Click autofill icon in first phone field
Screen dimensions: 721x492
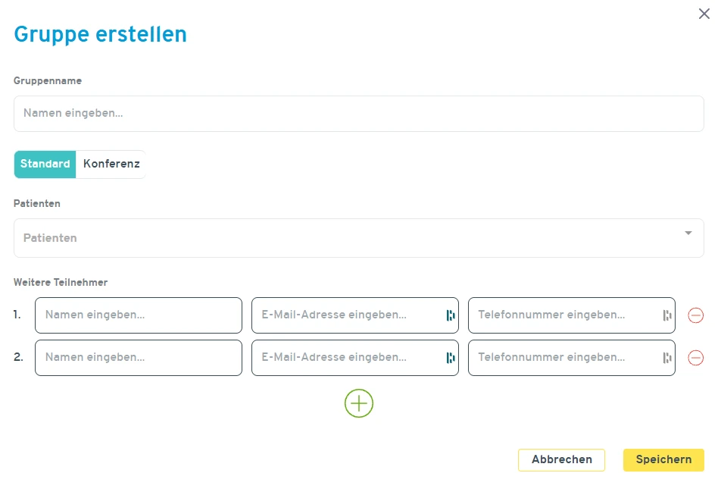coord(666,315)
